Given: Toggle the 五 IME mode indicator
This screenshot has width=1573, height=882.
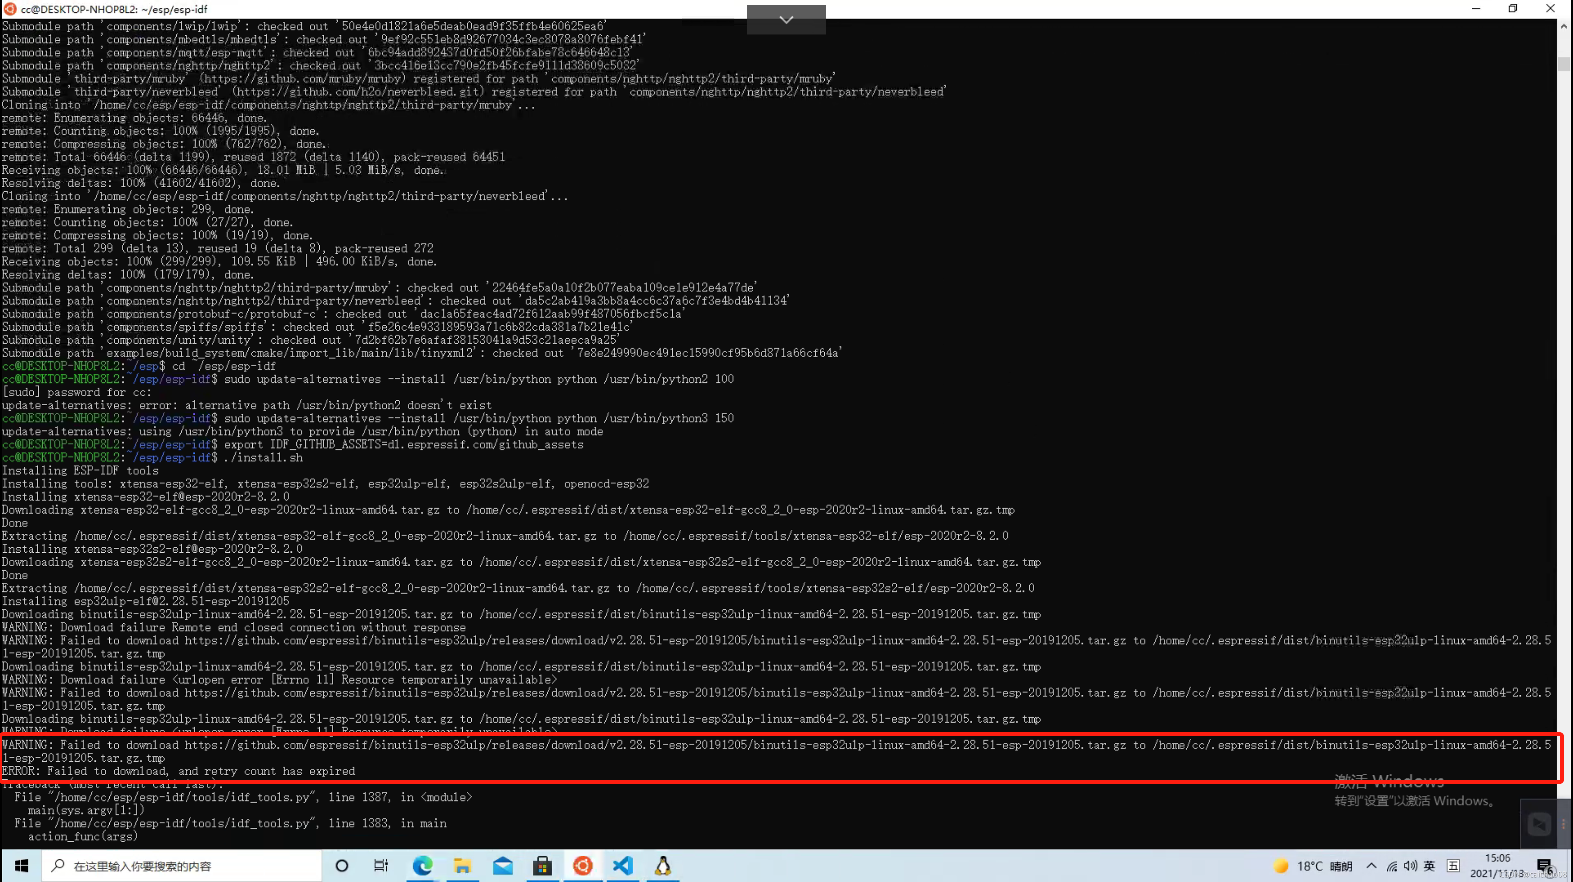Looking at the screenshot, I should (1453, 866).
